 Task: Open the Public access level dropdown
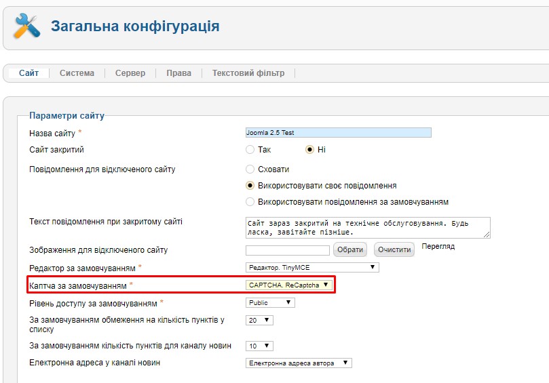coord(270,302)
